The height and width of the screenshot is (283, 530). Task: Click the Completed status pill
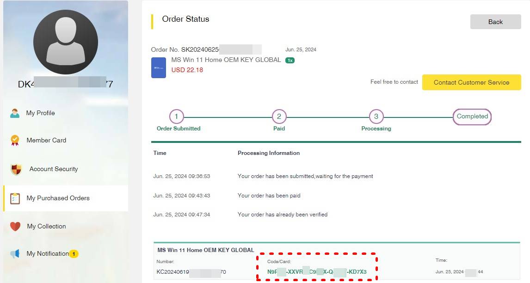coord(472,117)
